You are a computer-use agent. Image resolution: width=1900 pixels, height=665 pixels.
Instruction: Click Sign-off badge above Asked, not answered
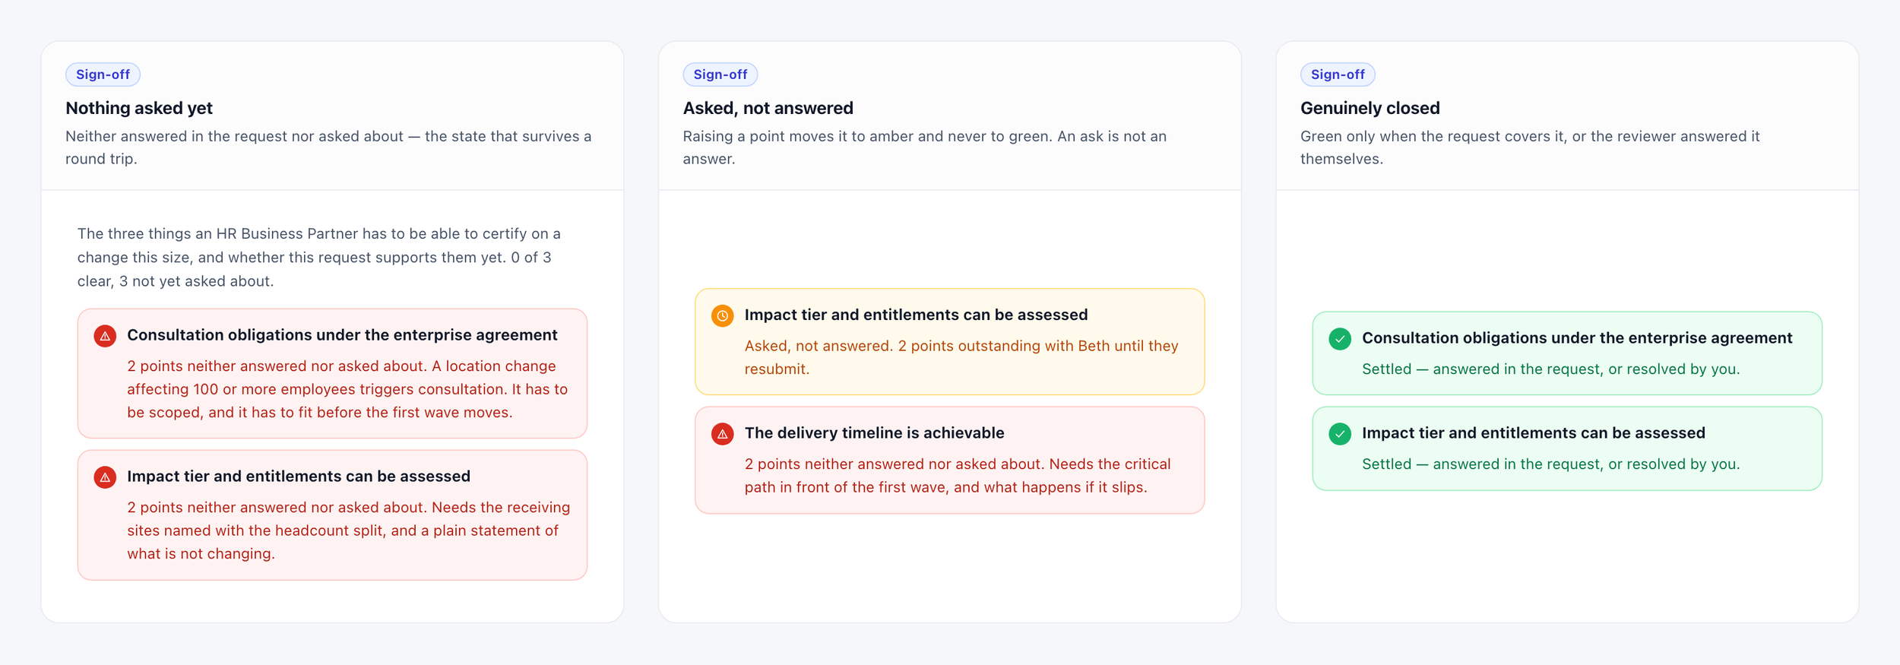pyautogui.click(x=720, y=74)
